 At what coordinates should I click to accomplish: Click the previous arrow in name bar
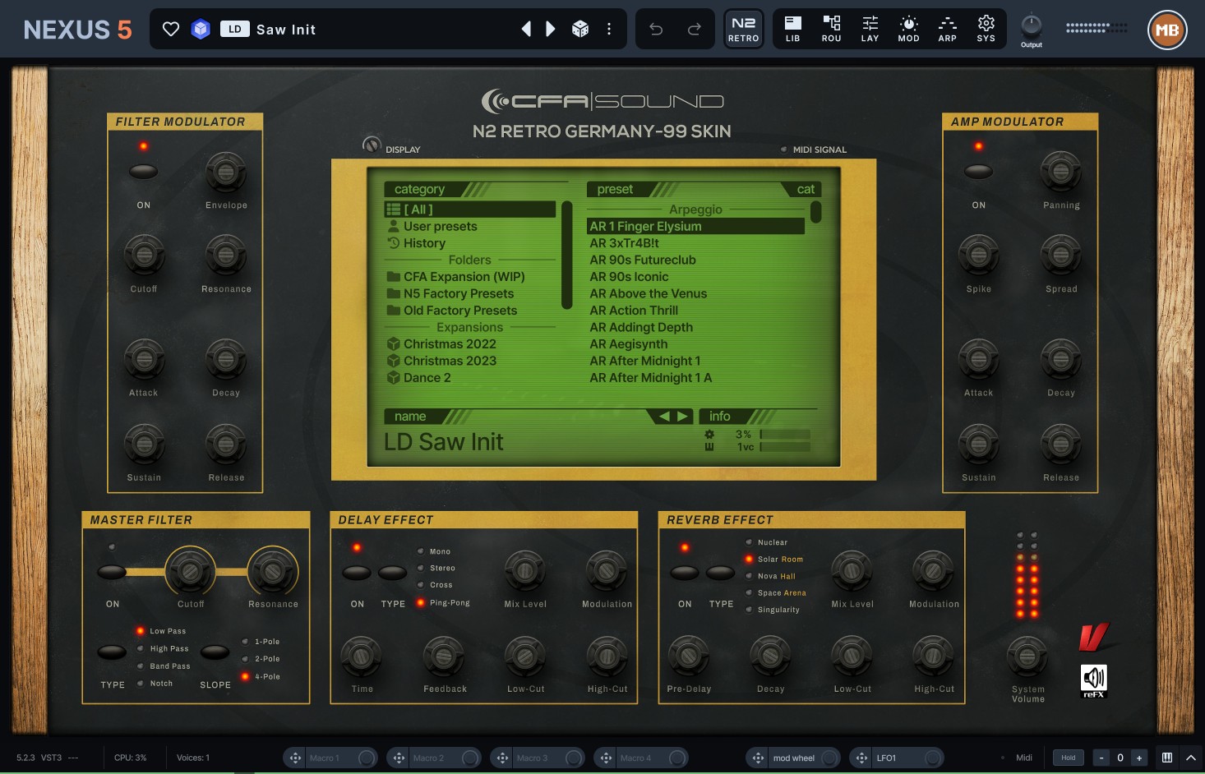click(664, 417)
